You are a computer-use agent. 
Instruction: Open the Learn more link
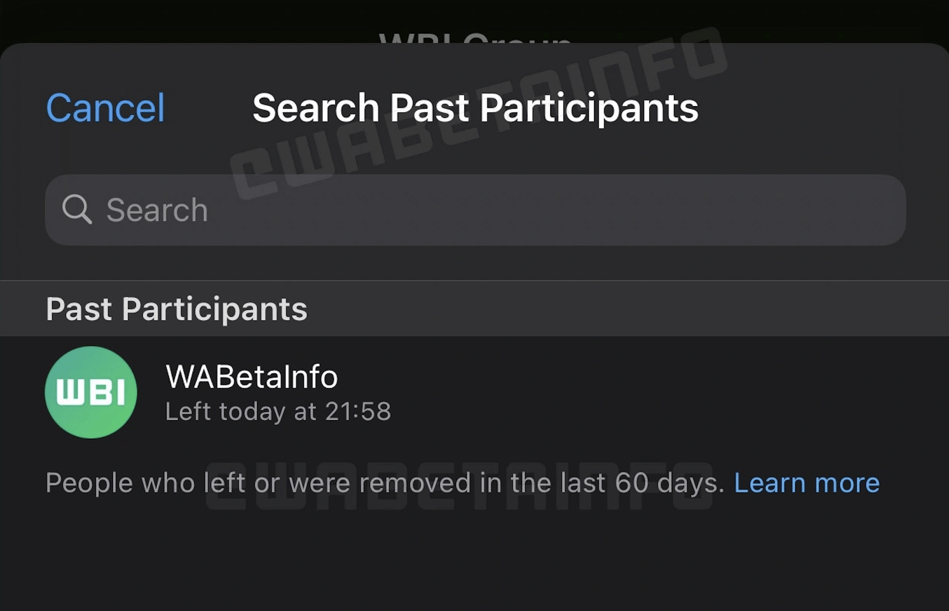coord(806,483)
